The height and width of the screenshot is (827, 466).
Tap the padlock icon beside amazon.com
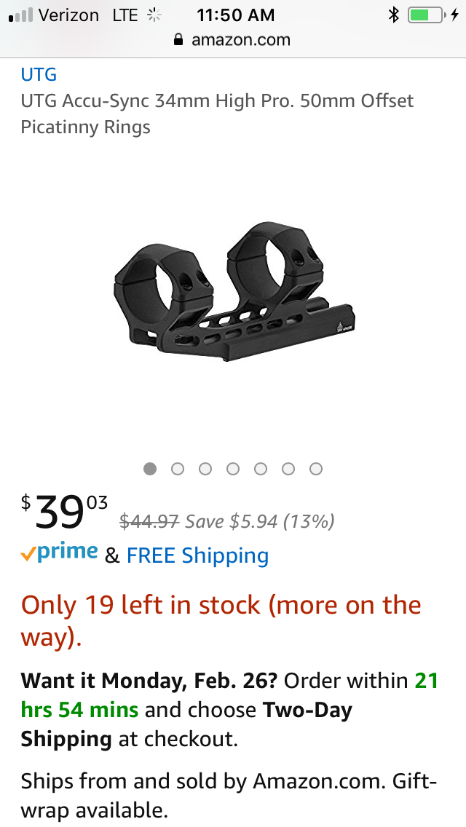point(178,39)
